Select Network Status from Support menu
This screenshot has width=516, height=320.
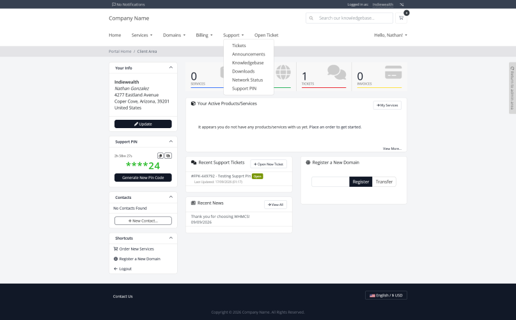(247, 80)
